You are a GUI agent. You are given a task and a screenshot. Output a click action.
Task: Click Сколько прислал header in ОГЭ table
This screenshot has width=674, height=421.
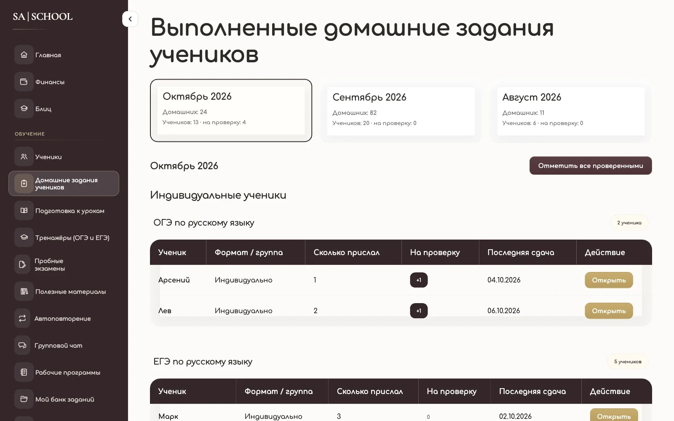coord(347,253)
